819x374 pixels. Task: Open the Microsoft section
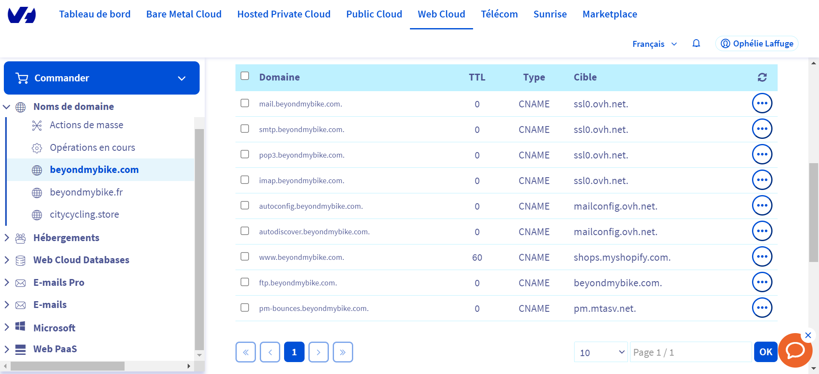[x=54, y=328]
